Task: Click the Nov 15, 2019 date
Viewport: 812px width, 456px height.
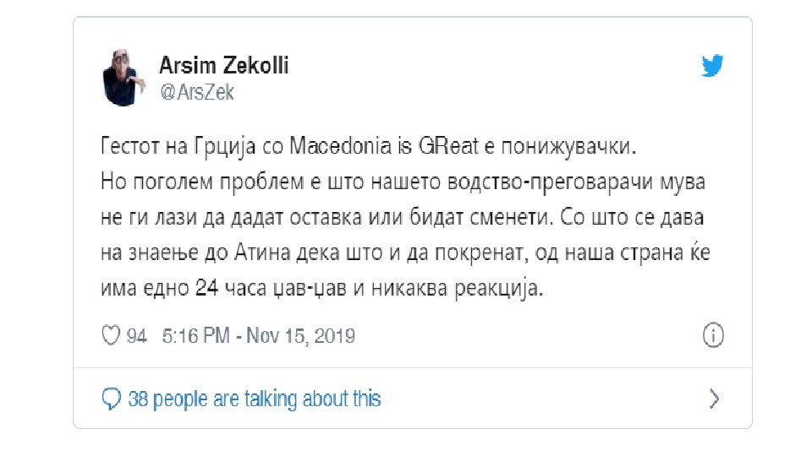Action: (x=301, y=336)
